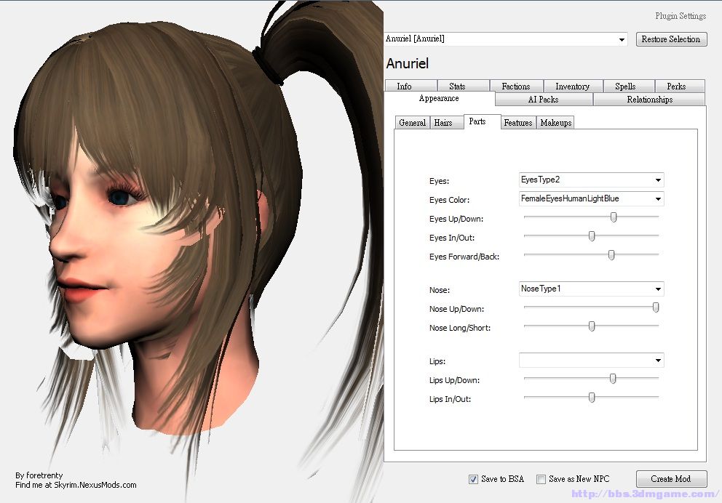The width and height of the screenshot is (722, 503).
Task: Select the General sub-tab
Action: [x=412, y=123]
